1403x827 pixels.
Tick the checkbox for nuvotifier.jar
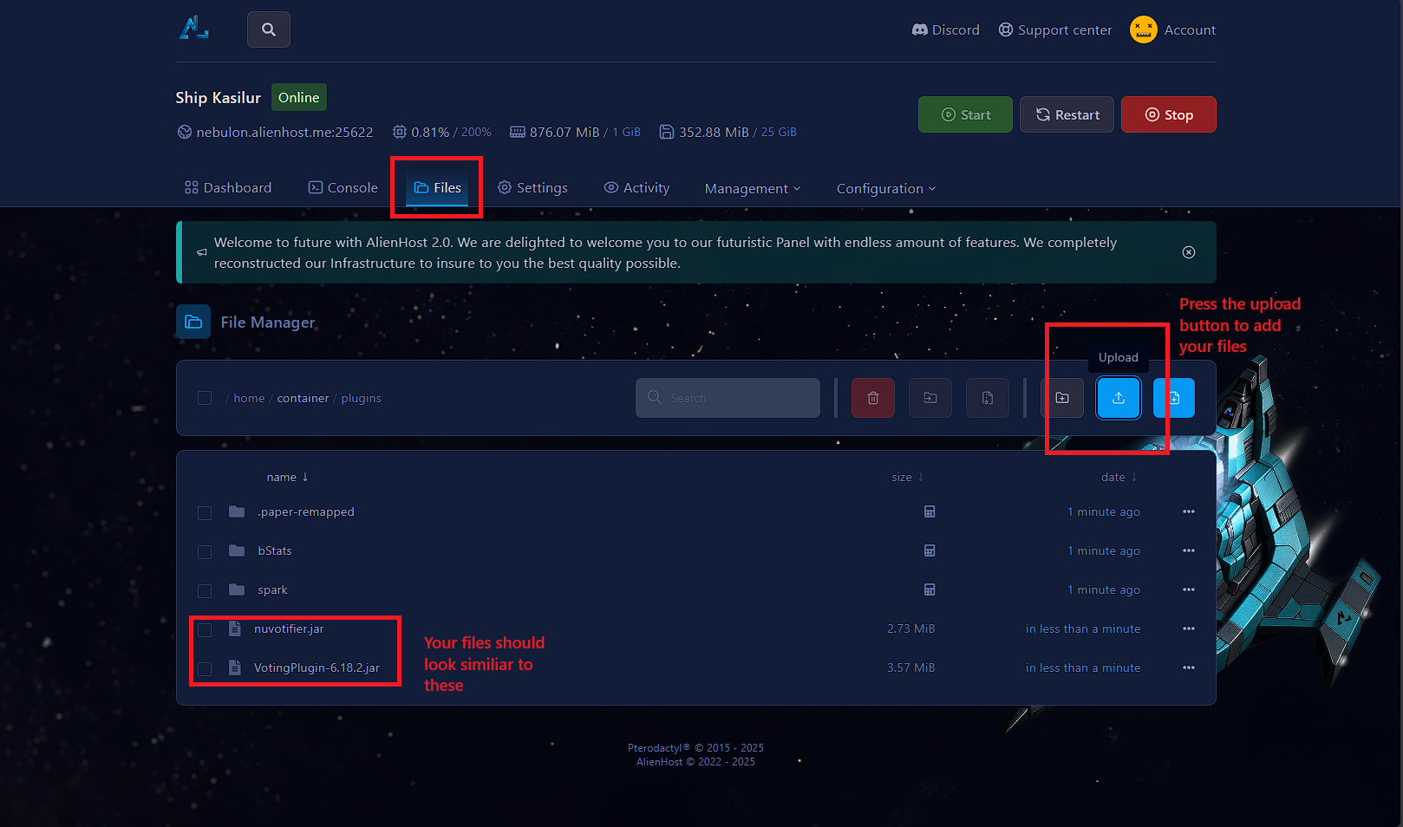click(205, 630)
